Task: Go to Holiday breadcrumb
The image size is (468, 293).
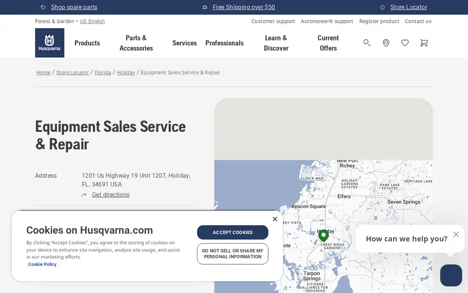Action: click(126, 73)
